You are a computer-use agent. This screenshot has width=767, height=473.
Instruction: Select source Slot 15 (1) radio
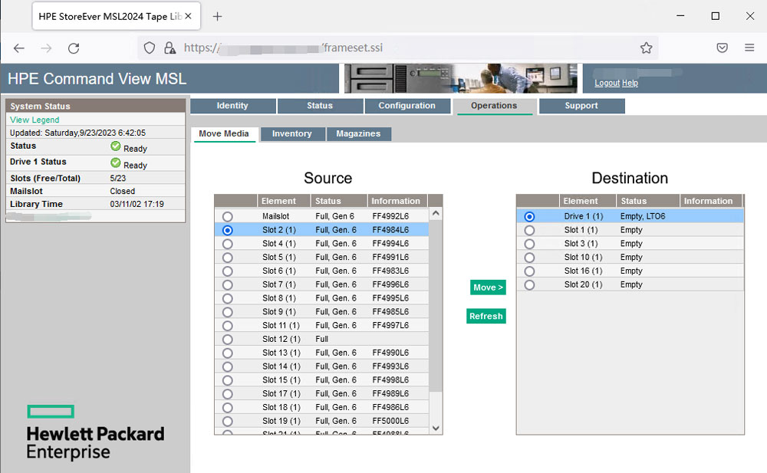[x=228, y=380]
